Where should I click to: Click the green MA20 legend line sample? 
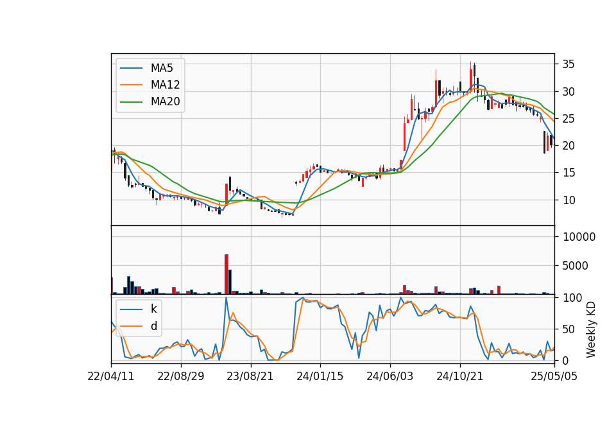click(131, 102)
